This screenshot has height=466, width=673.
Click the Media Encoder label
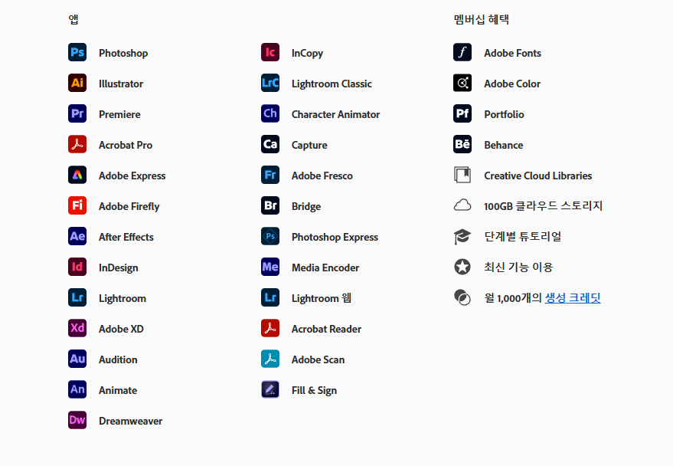coord(325,267)
